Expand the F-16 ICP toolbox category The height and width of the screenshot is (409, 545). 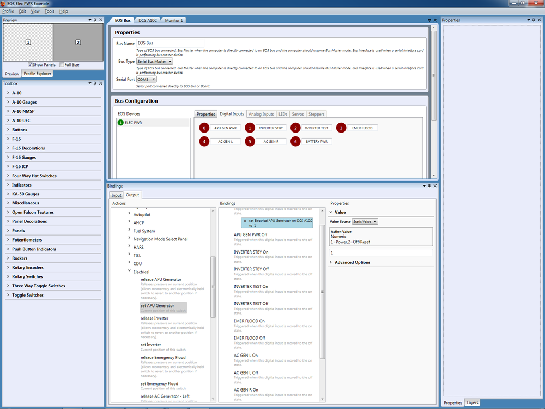click(8, 166)
